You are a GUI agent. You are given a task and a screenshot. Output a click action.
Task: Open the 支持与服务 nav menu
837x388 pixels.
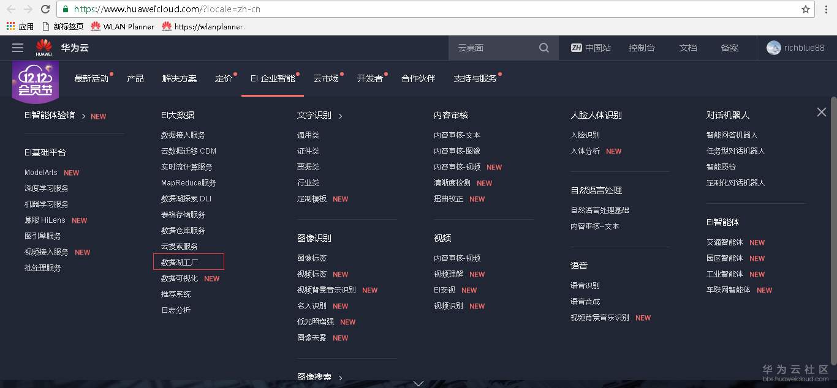(x=475, y=78)
